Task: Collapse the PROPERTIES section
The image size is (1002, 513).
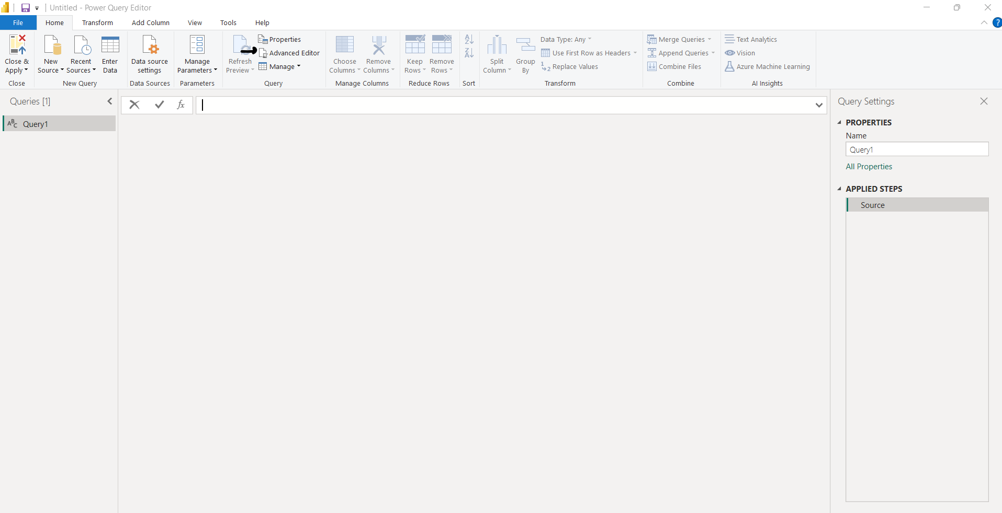Action: tap(839, 122)
